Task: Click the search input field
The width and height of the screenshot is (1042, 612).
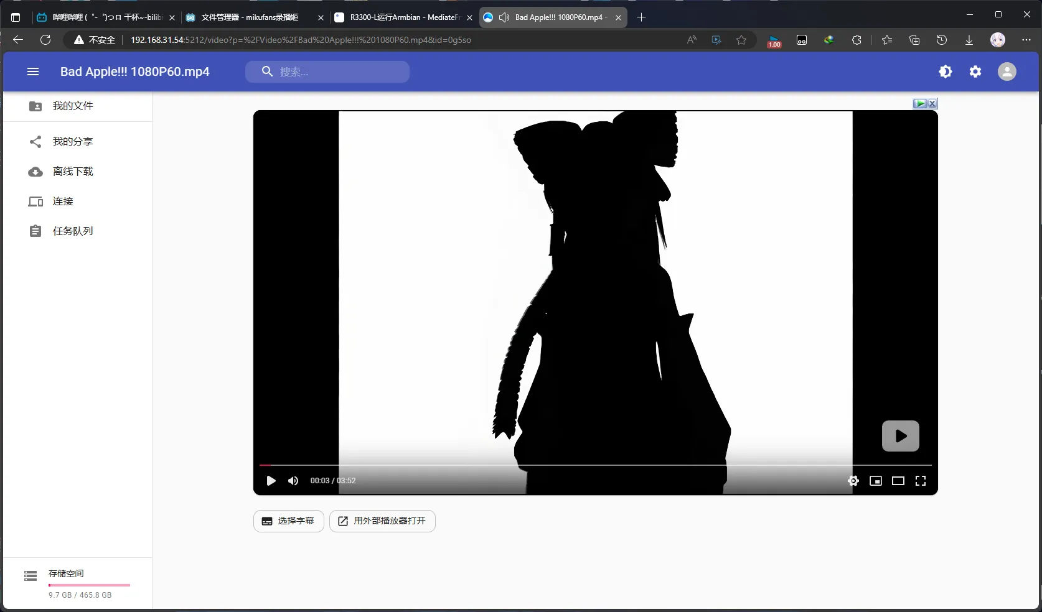Action: pyautogui.click(x=336, y=72)
